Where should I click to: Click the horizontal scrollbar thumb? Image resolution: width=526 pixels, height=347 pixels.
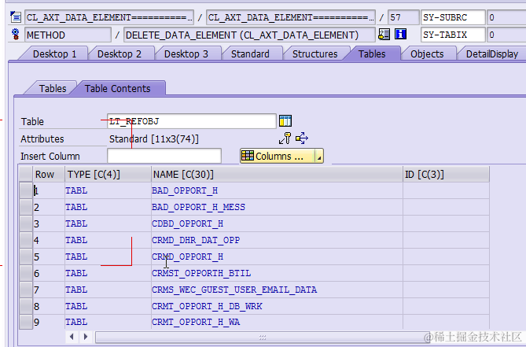[x=263, y=337]
